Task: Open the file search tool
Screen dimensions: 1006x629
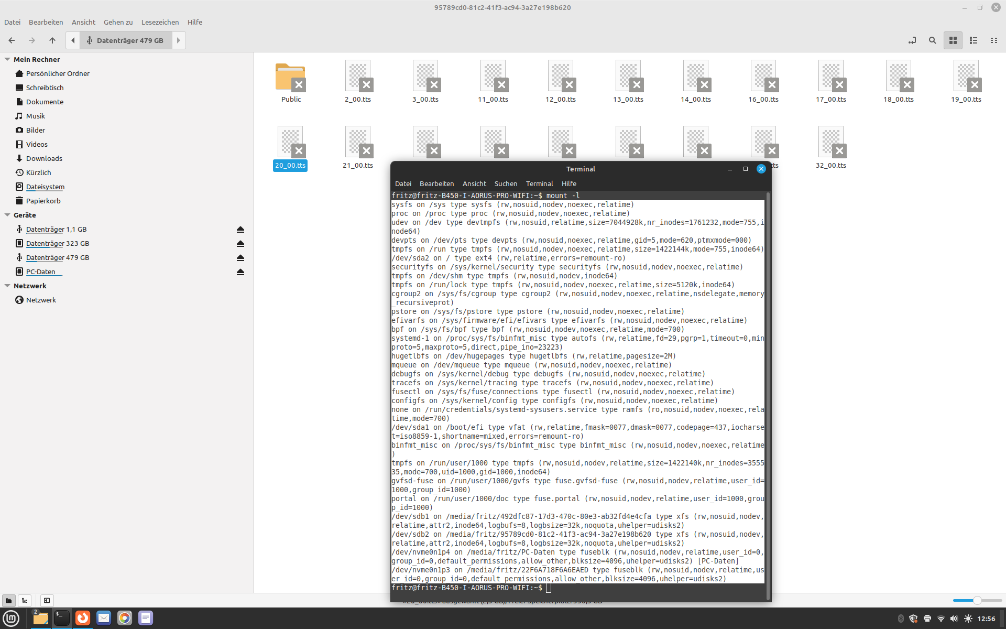Action: click(x=932, y=40)
